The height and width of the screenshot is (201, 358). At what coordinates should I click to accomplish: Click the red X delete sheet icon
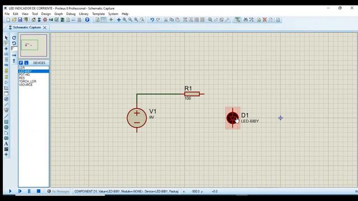click(x=265, y=20)
